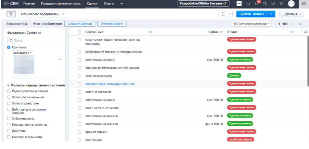Select row установка харьков checkbox

79,76
